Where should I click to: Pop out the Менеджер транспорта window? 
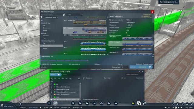click(139, 71)
